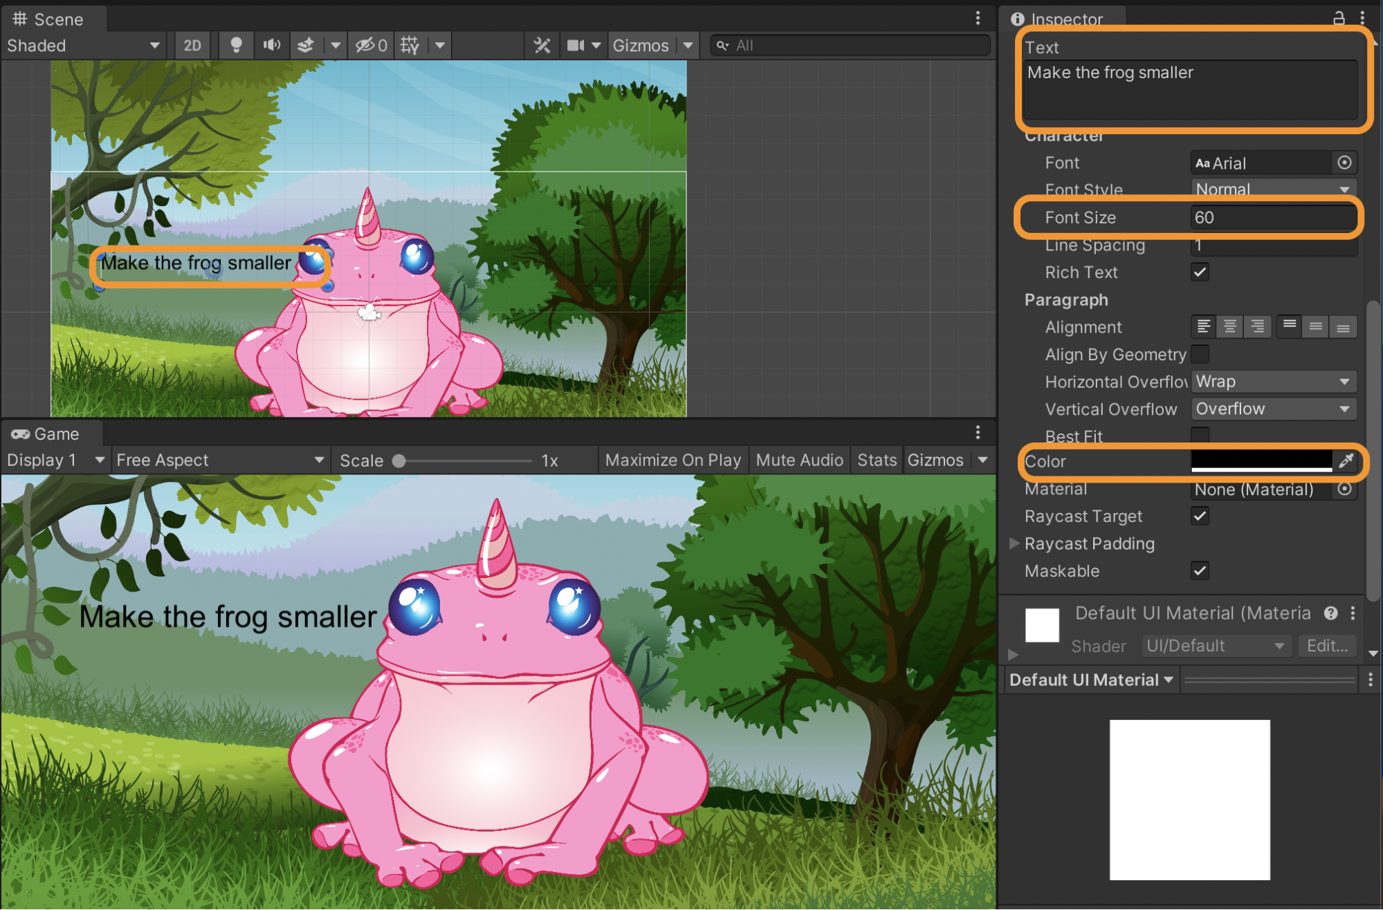This screenshot has width=1383, height=910.
Task: Toggle scene grid visibility icon
Action: point(410,46)
